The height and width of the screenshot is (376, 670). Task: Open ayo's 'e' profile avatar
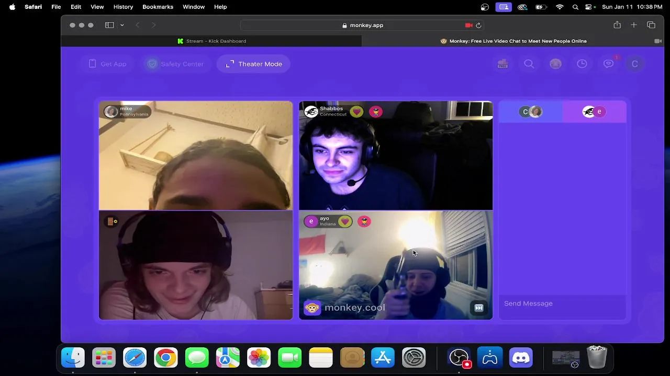click(311, 221)
